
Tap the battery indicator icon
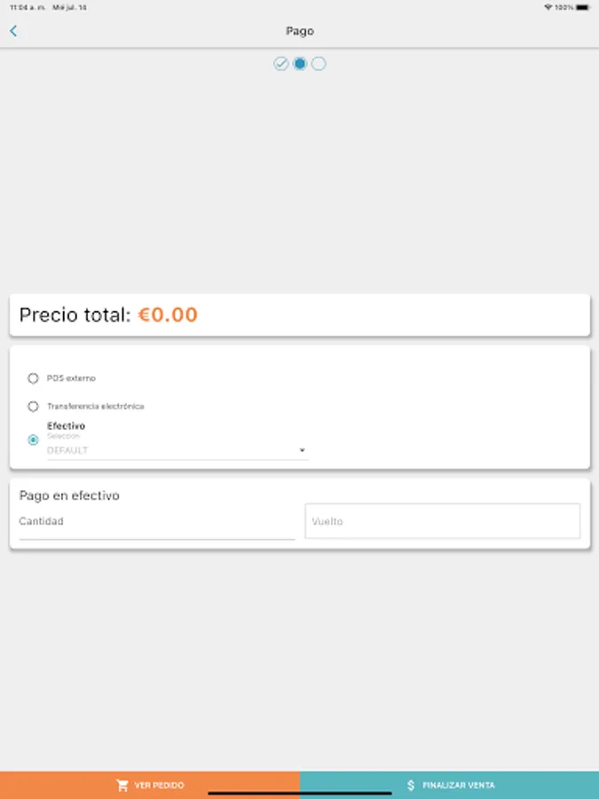click(x=582, y=7)
